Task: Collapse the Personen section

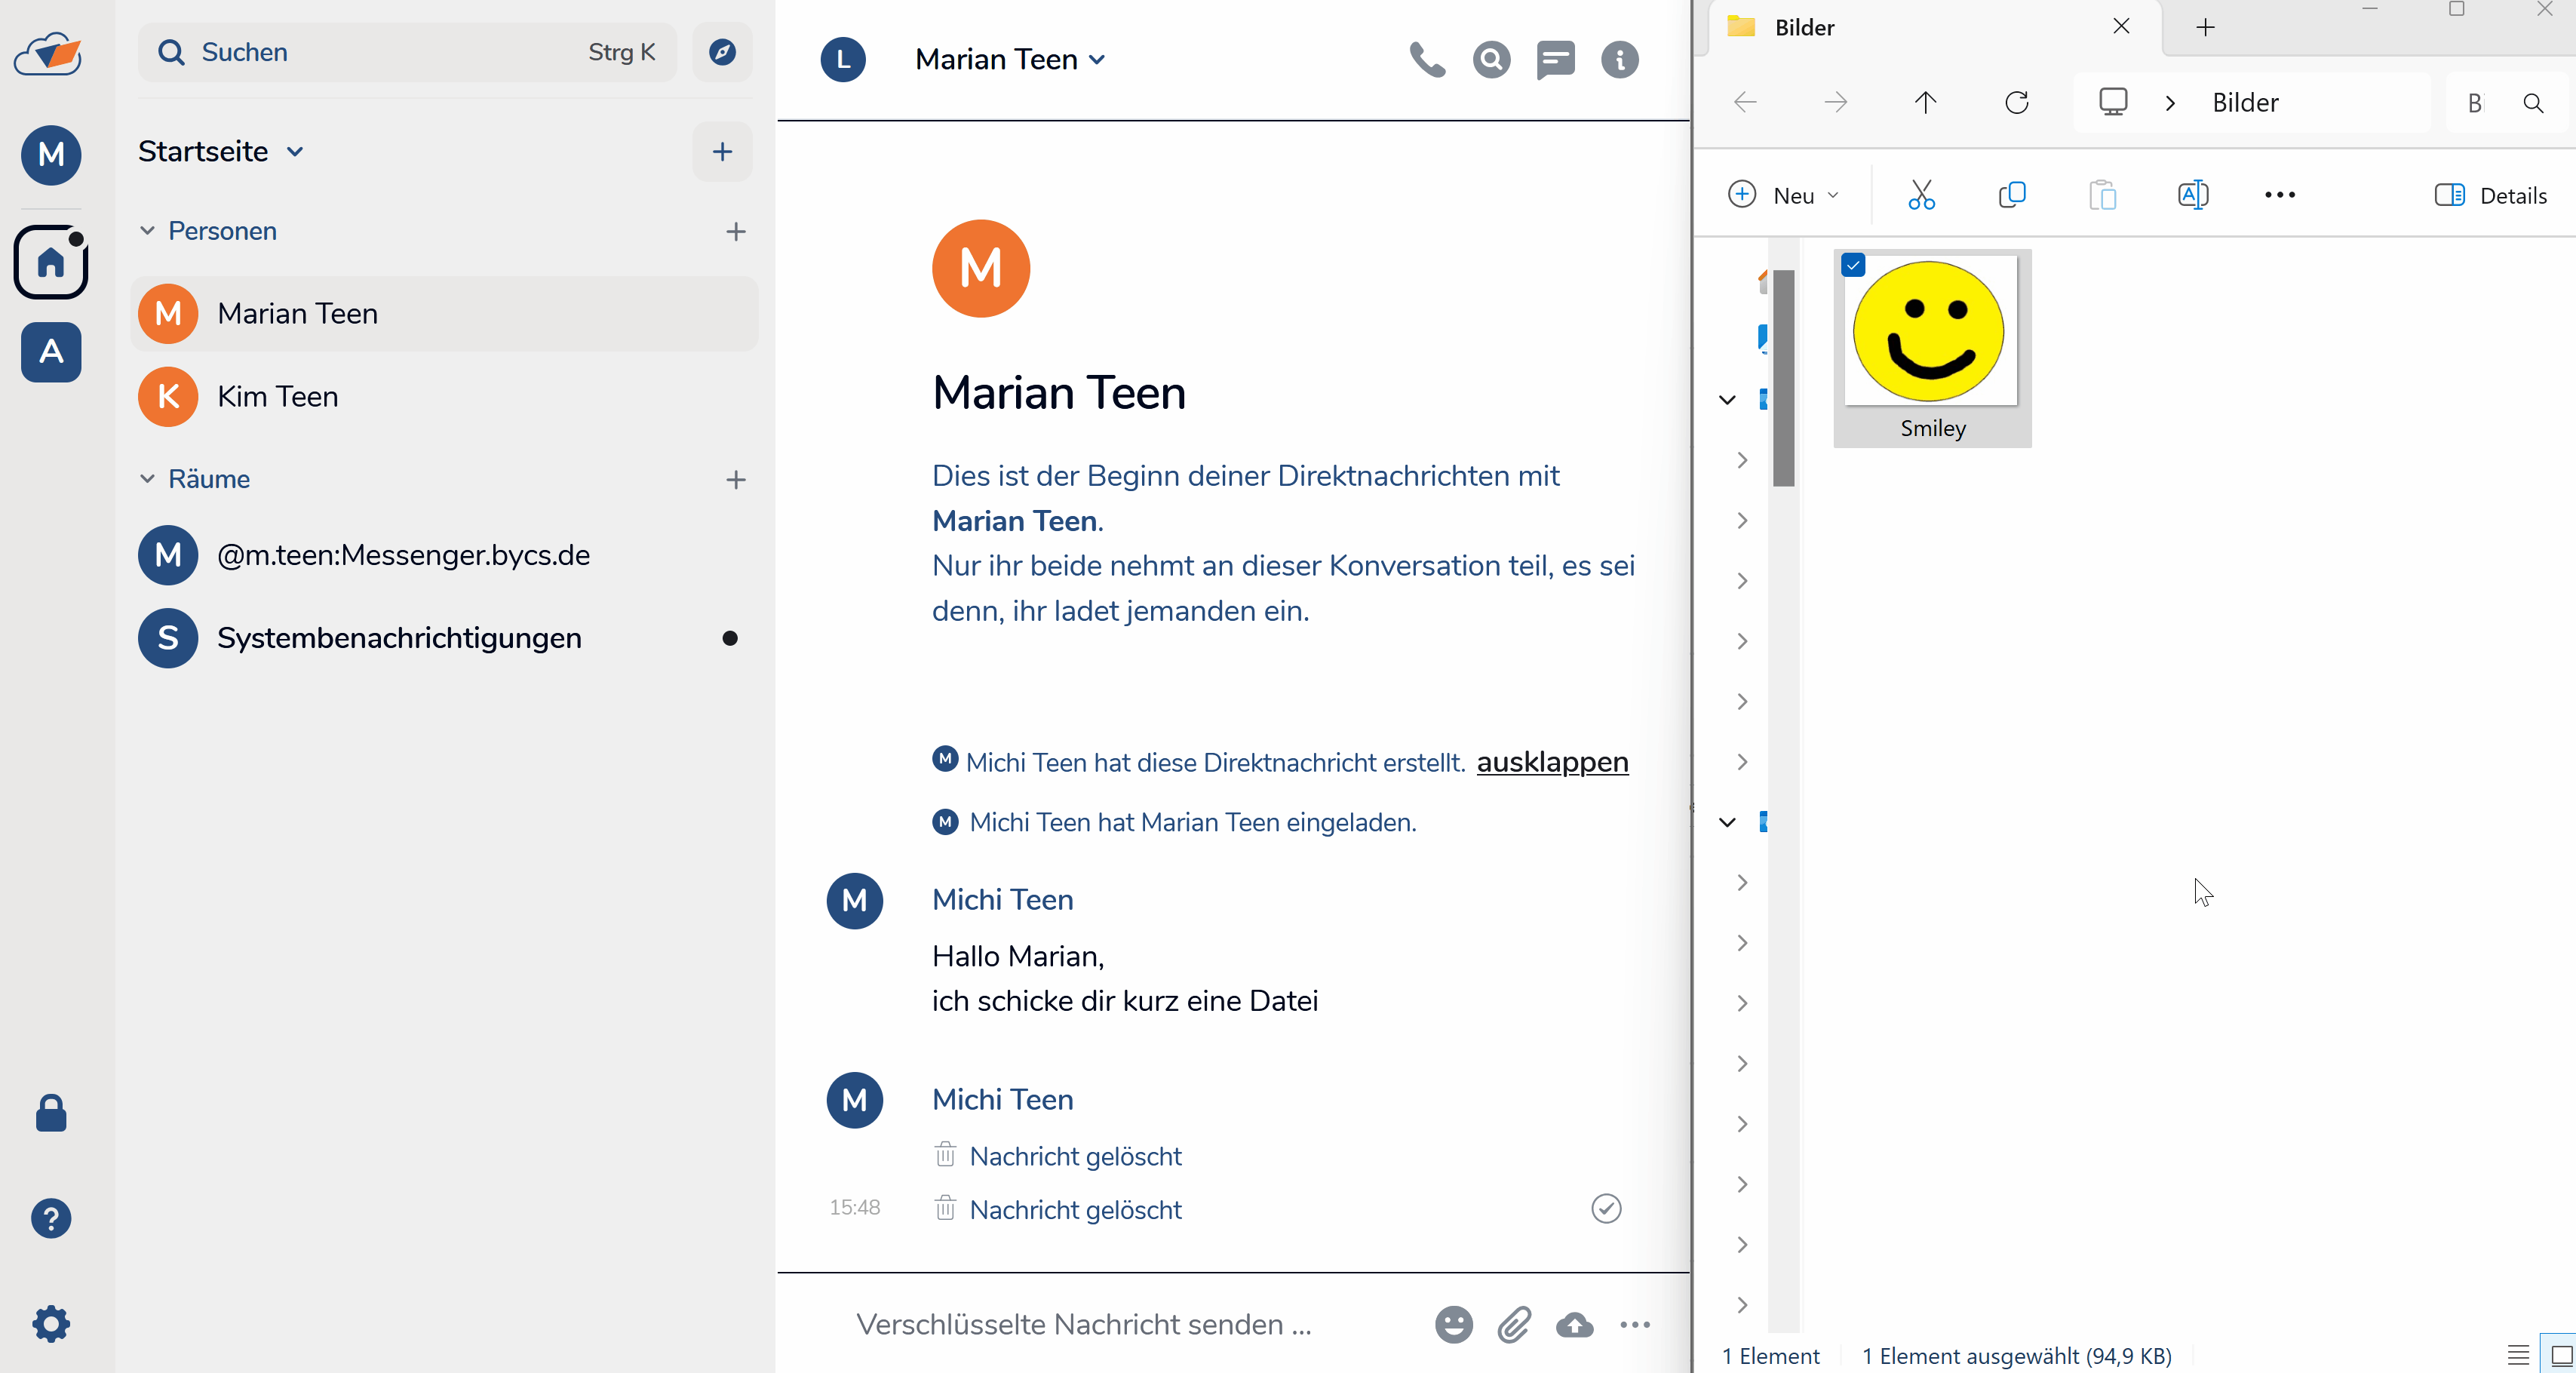Action: [148, 231]
